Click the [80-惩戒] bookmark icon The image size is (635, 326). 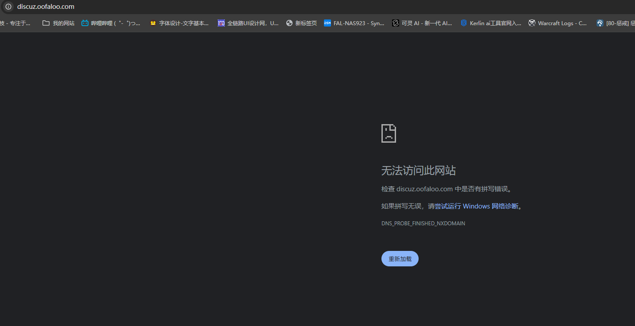600,23
